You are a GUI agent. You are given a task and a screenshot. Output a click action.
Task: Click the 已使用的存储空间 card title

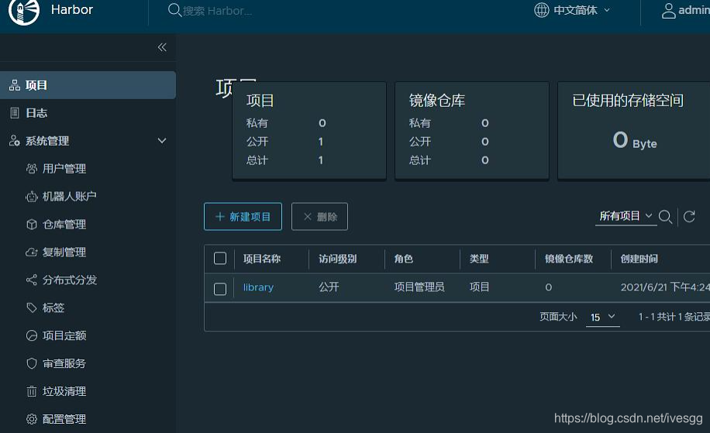[x=628, y=101]
